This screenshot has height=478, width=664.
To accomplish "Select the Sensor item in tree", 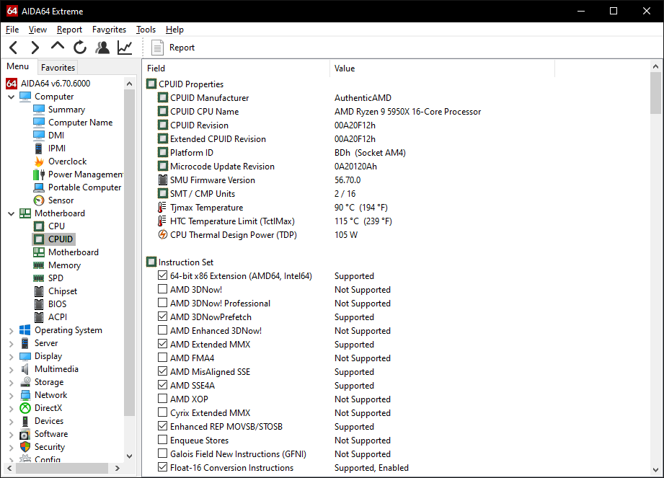I will tap(61, 200).
